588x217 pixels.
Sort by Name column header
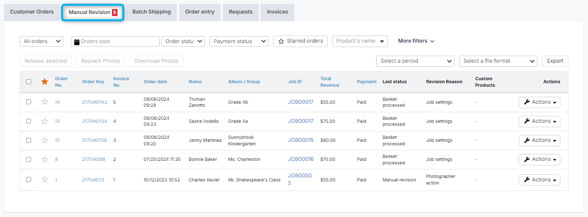[x=195, y=82]
